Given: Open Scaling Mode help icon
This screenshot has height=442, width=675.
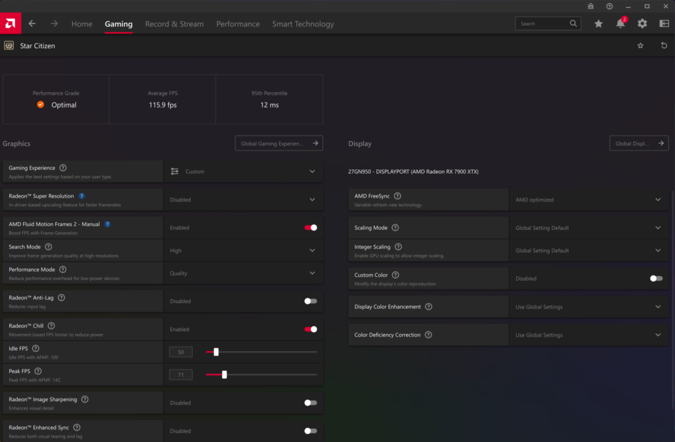Looking at the screenshot, I should 396,228.
